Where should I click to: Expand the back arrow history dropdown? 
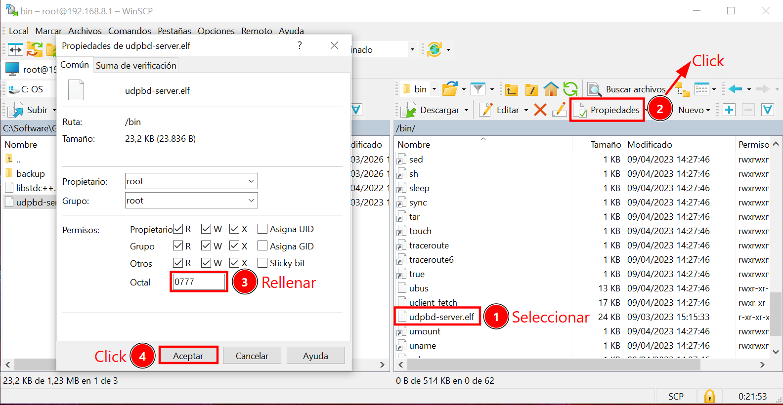coord(749,89)
